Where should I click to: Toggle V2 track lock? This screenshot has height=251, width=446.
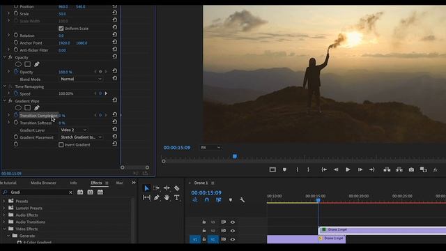pos(204,231)
